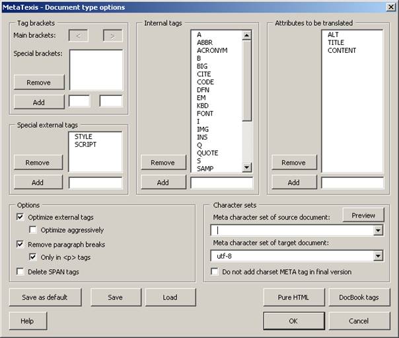The image size is (399, 338).
Task: Select STYLE in Special external tags
Action: [83, 136]
